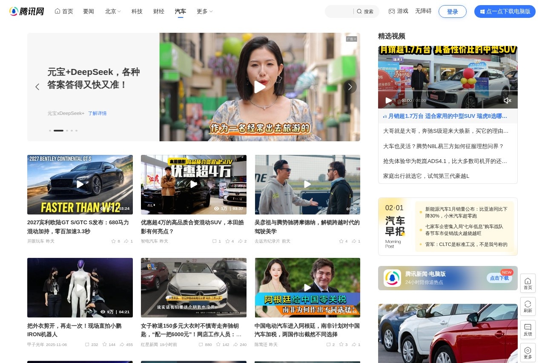545x363 pixels.
Task: Show next carousel slide arrow
Action: click(x=350, y=87)
